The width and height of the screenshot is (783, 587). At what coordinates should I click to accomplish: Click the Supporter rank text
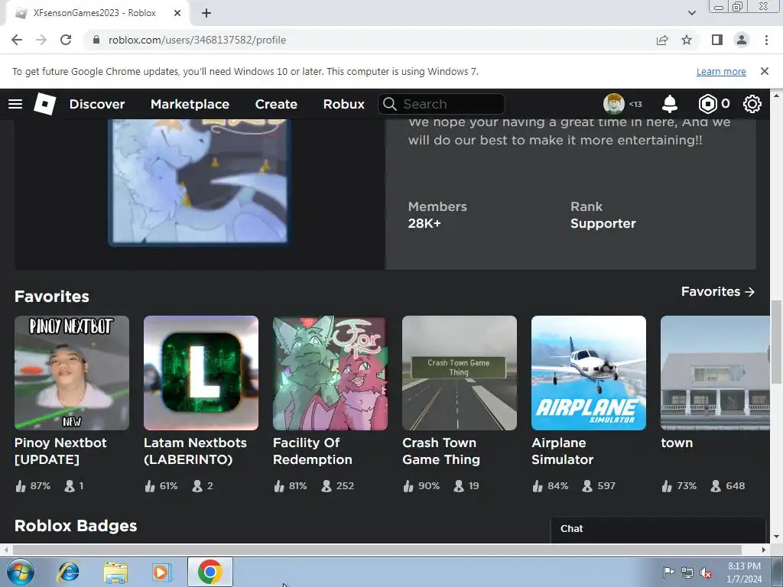coord(603,223)
